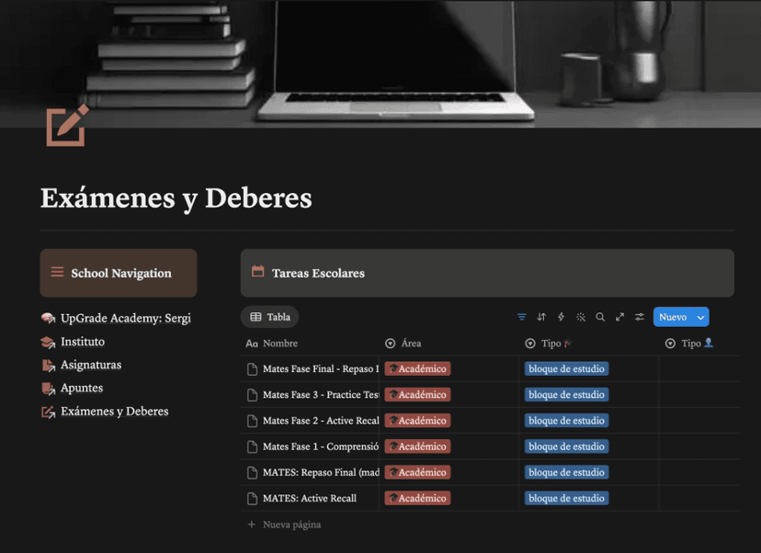Click the Nuevo button
The width and height of the screenshot is (761, 553).
(673, 317)
